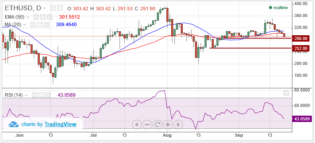Click the 60.0000 RSI axis label
This screenshot has height=143, width=315.
302,105
